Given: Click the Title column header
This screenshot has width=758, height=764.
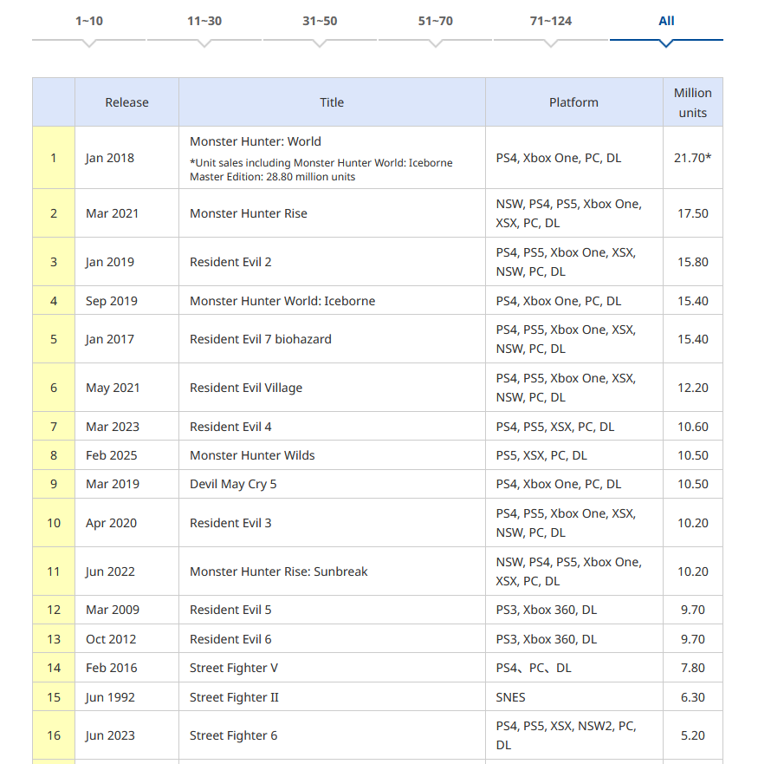Looking at the screenshot, I should 332,102.
